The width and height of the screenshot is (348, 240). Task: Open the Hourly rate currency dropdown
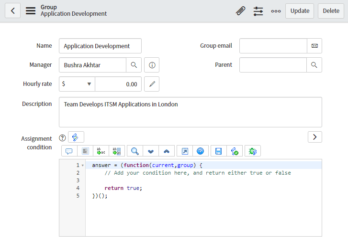(x=77, y=84)
